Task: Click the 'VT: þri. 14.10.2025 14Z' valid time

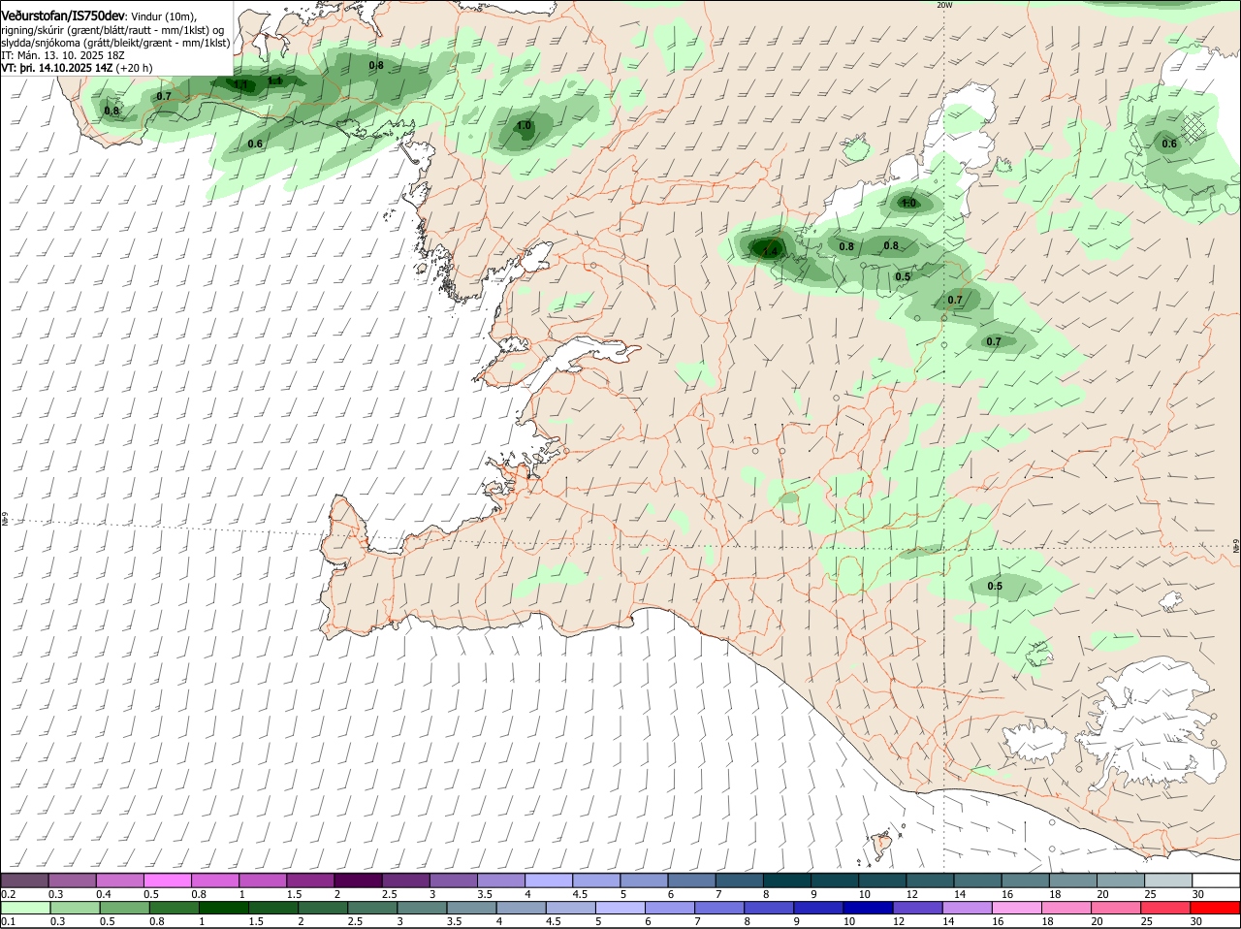Action: pos(57,69)
